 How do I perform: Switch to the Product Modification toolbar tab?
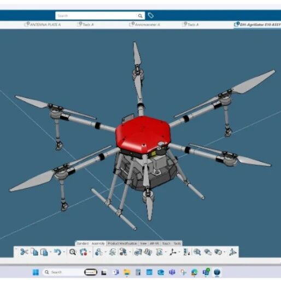(122, 243)
